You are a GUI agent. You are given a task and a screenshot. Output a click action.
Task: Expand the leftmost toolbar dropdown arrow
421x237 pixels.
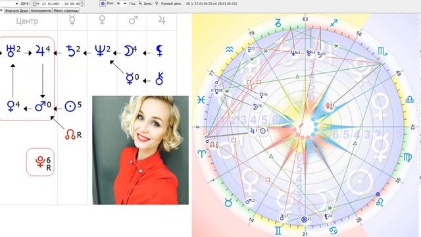point(16,4)
